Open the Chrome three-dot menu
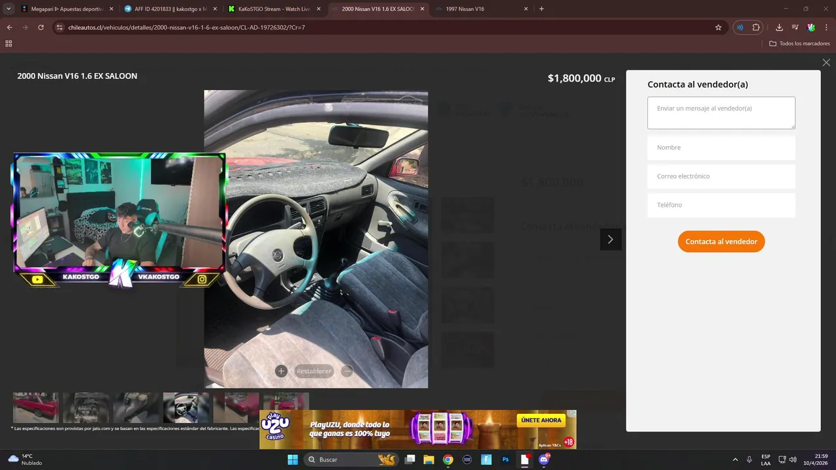Screen dimensions: 836x470 [827, 27]
